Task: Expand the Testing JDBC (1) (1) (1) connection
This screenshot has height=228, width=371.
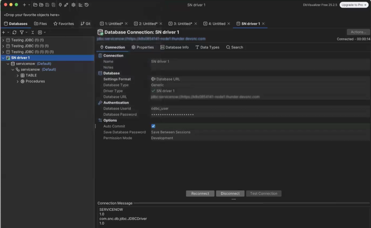Action: point(3,46)
